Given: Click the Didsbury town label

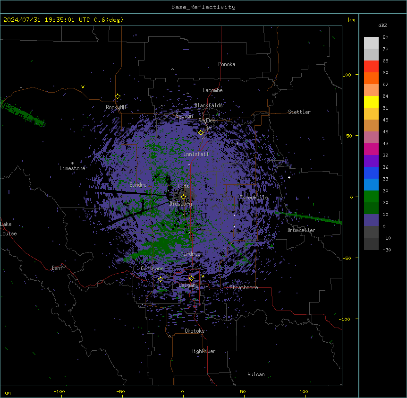Looking at the screenshot, I should pos(181,204).
